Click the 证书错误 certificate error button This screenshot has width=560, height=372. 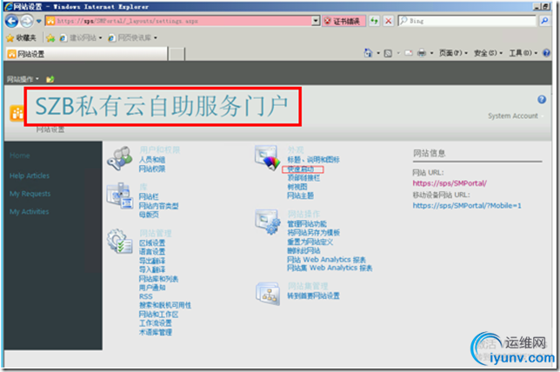tap(343, 22)
